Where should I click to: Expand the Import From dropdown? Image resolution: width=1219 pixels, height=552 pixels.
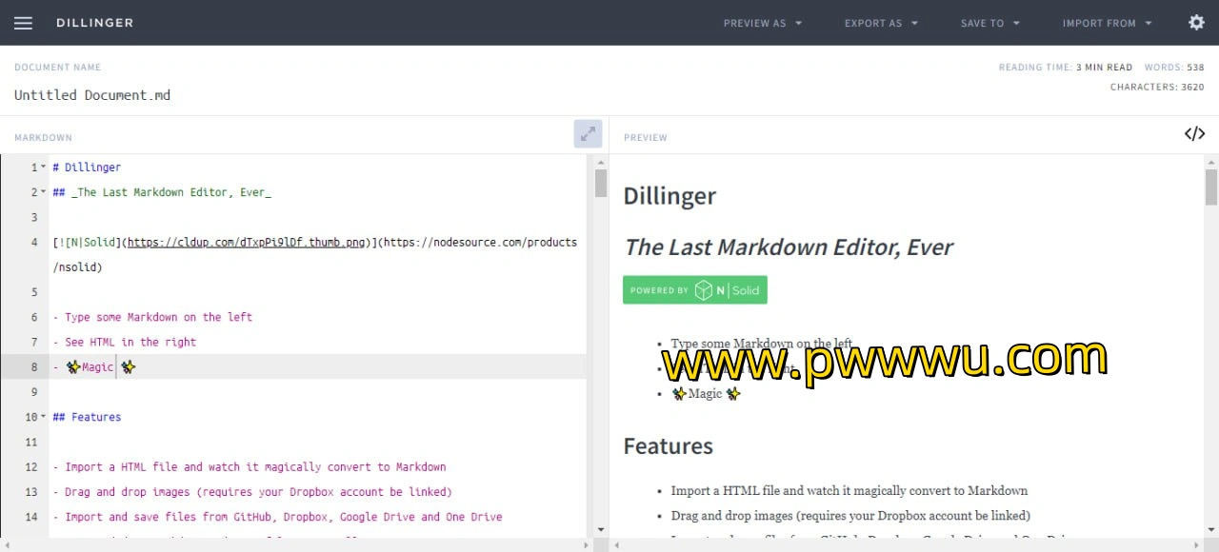tap(1108, 23)
